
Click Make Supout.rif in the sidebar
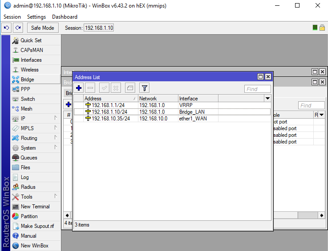pyautogui.click(x=36, y=226)
